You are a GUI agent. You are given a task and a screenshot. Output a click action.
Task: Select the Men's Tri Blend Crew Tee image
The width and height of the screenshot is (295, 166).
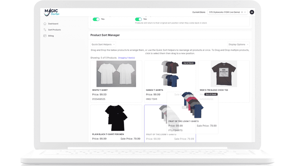(224, 74)
